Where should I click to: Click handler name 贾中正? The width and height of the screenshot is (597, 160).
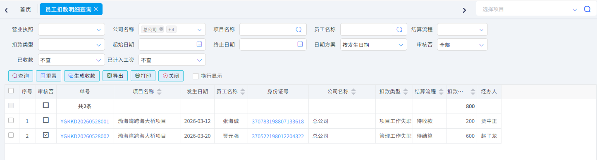pyautogui.click(x=489, y=121)
